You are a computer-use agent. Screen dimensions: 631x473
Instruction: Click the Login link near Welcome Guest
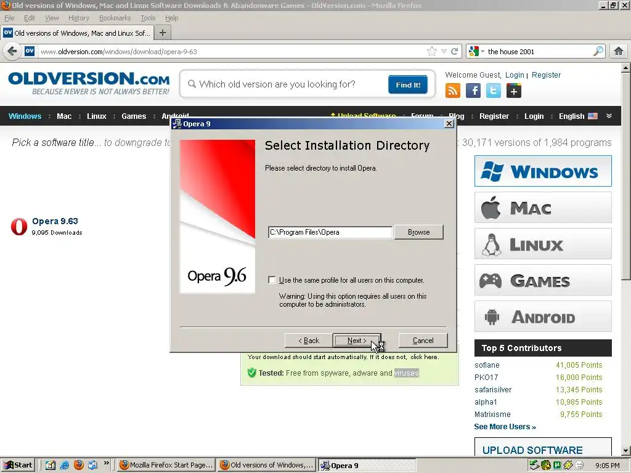pos(515,75)
